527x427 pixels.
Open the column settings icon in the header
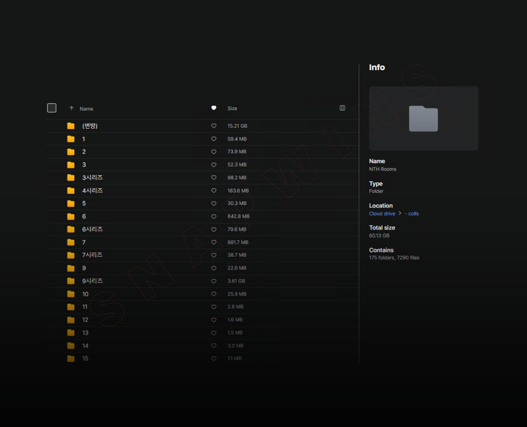(x=342, y=108)
